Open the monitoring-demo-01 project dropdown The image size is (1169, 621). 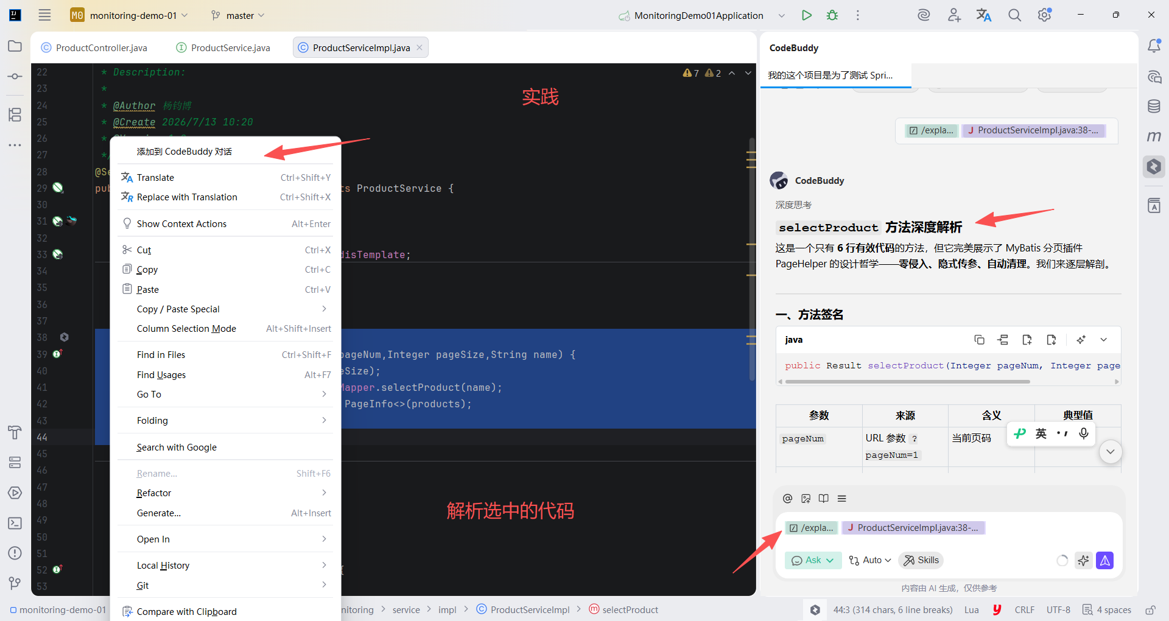(129, 15)
